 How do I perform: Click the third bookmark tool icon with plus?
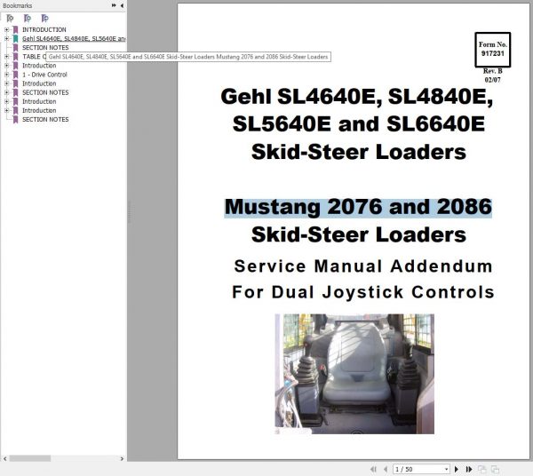[45, 19]
